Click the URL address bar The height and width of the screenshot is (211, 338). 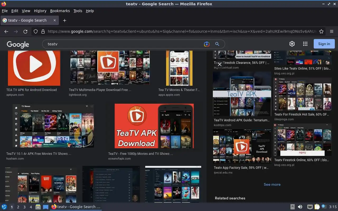pyautogui.click(x=182, y=31)
